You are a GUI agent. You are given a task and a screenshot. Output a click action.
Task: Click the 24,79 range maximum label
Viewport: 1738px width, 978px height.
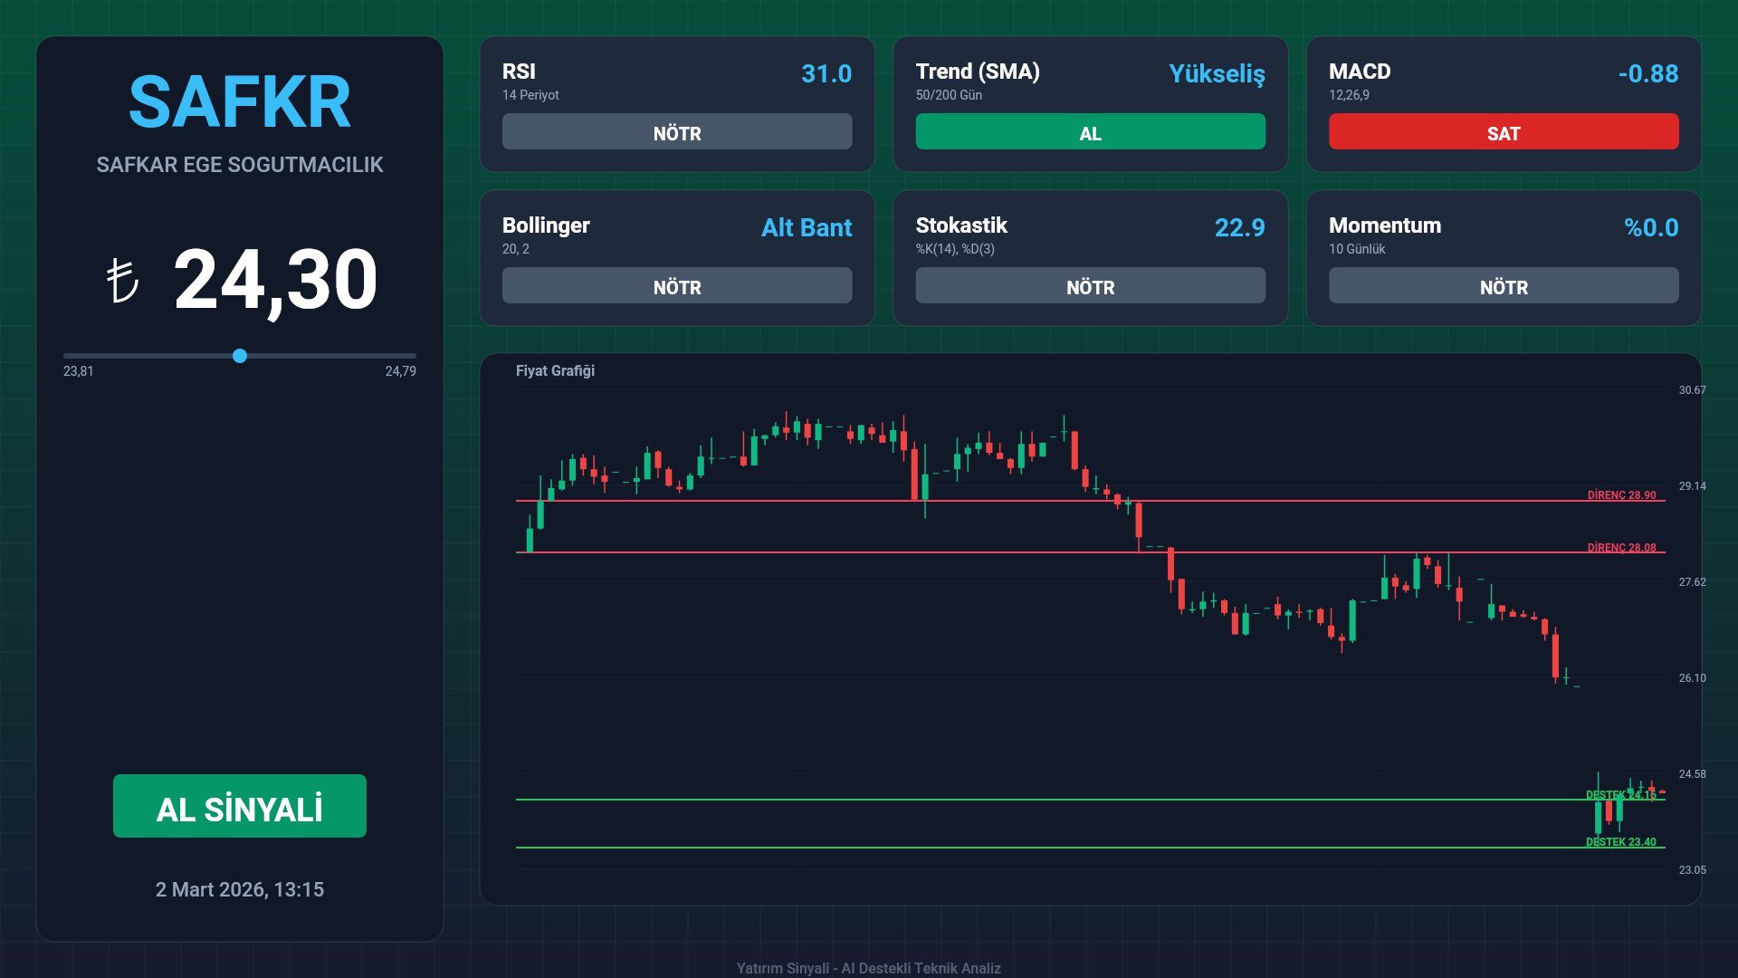(x=400, y=371)
